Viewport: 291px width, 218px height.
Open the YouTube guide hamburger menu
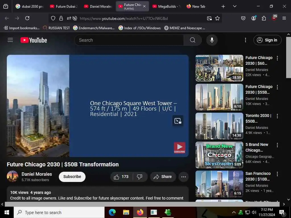(10, 40)
